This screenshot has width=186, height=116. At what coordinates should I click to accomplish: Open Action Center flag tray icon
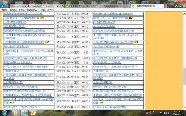tap(161, 113)
